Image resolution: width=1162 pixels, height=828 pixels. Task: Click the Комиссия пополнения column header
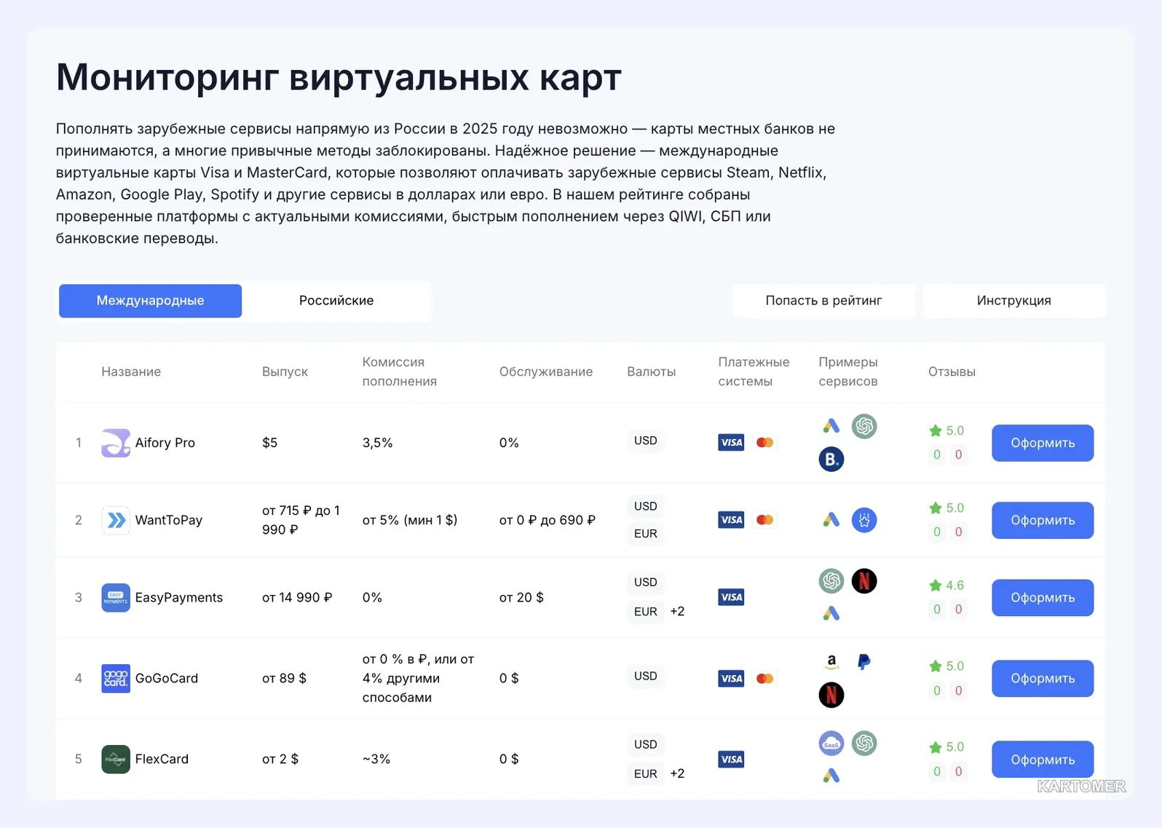click(400, 371)
